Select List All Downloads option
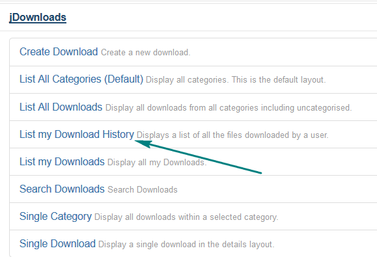377x257 pixels. click(61, 107)
